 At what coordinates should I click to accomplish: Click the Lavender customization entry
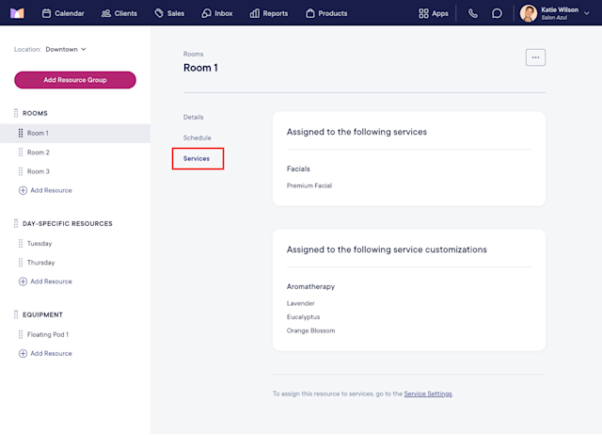[x=301, y=303]
